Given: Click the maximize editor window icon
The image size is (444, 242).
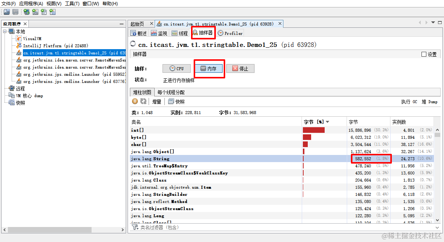Looking at the screenshot, I should click(440, 23).
